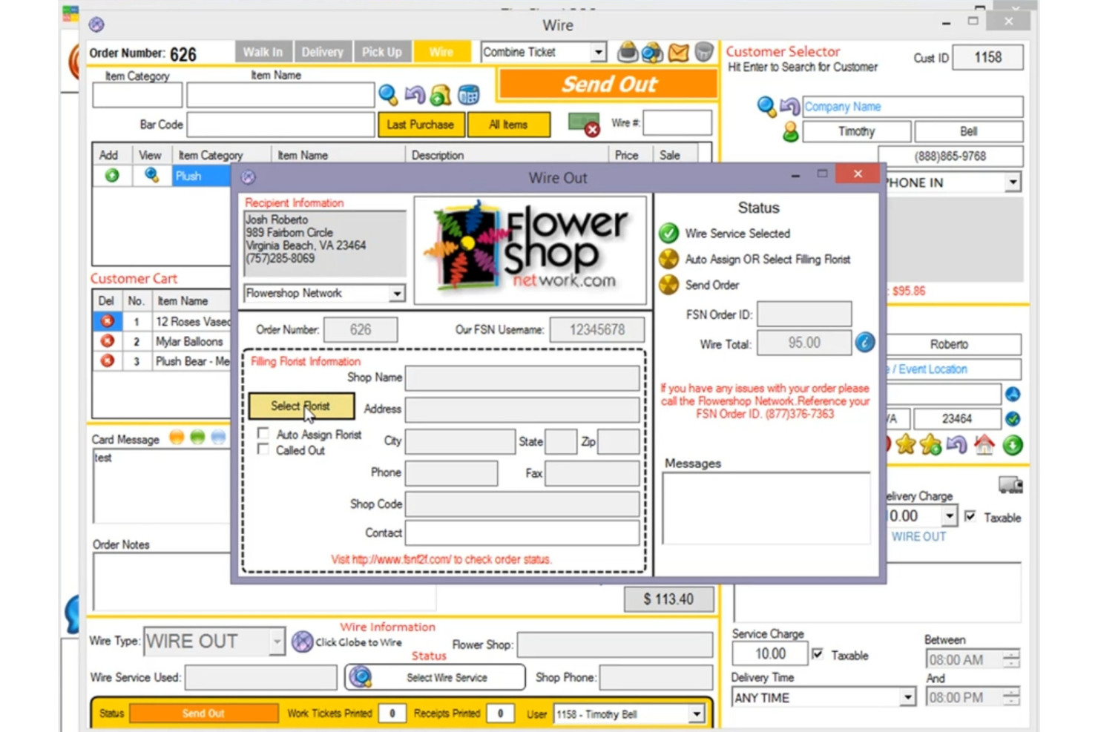Open the envelope email icon in the top toolbar
Viewport: 1098px width, 732px height.
(x=677, y=52)
